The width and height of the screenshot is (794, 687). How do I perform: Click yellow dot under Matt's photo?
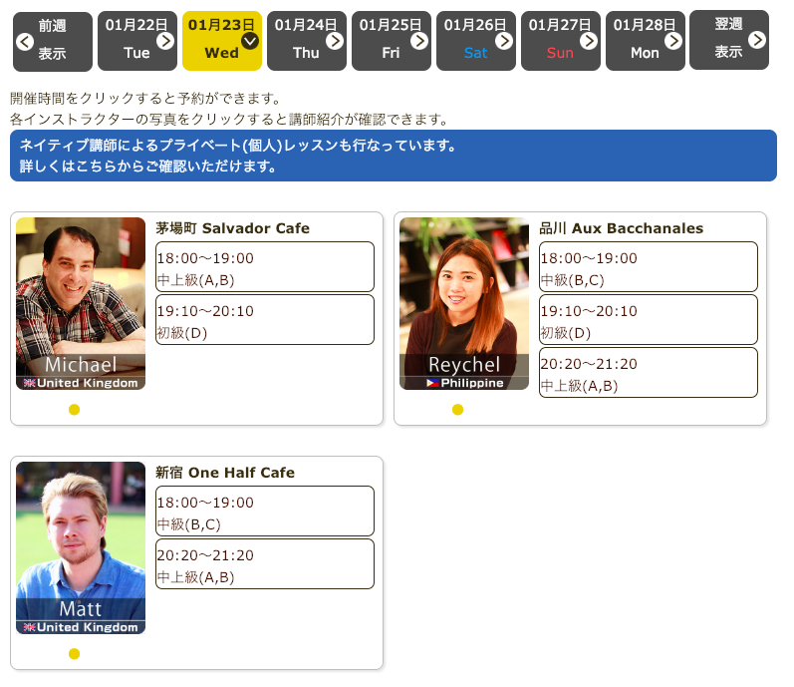click(74, 654)
